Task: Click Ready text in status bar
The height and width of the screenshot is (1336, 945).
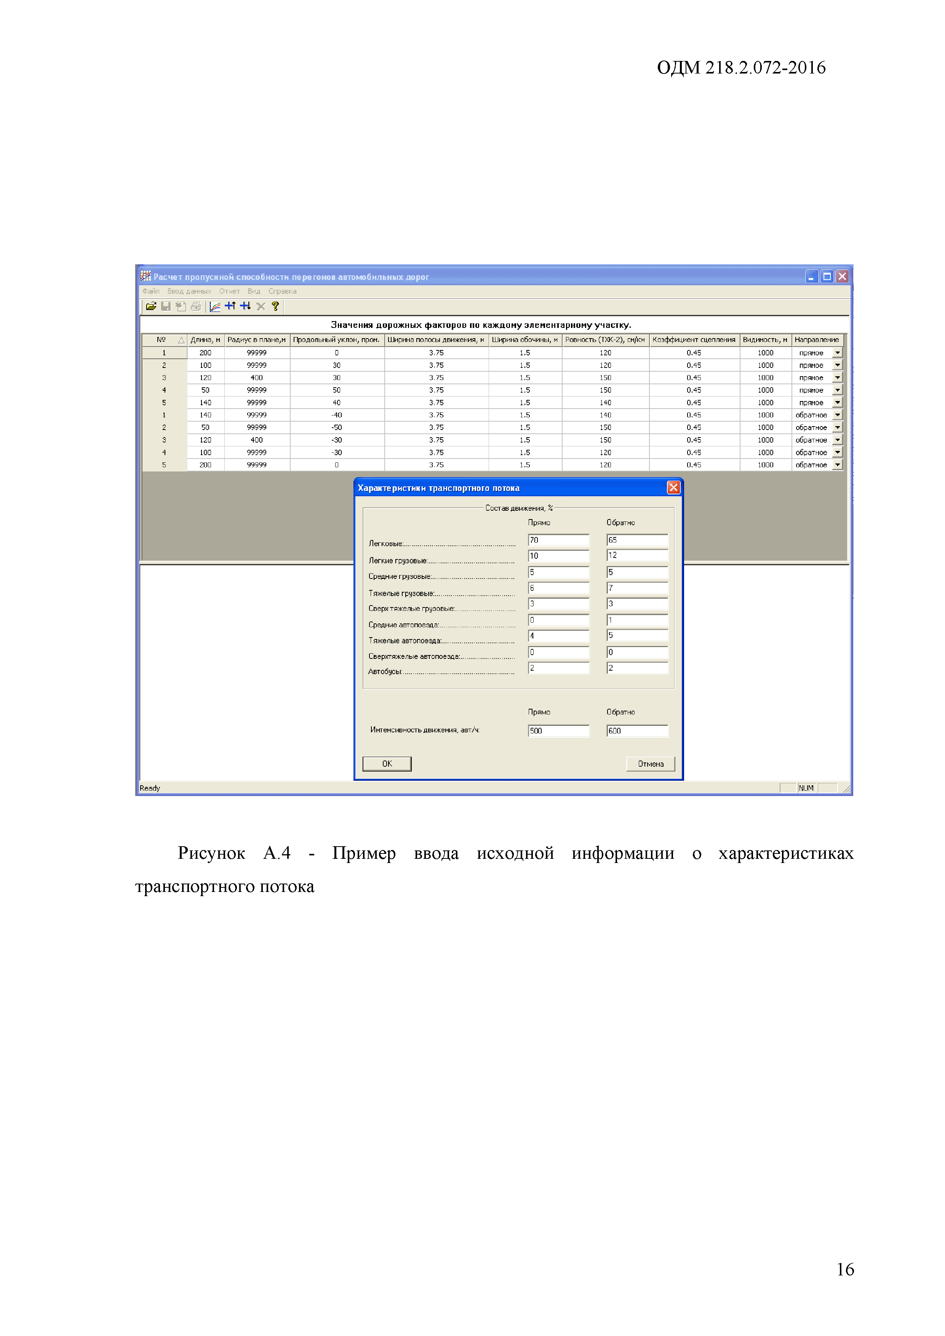Action: (x=150, y=788)
